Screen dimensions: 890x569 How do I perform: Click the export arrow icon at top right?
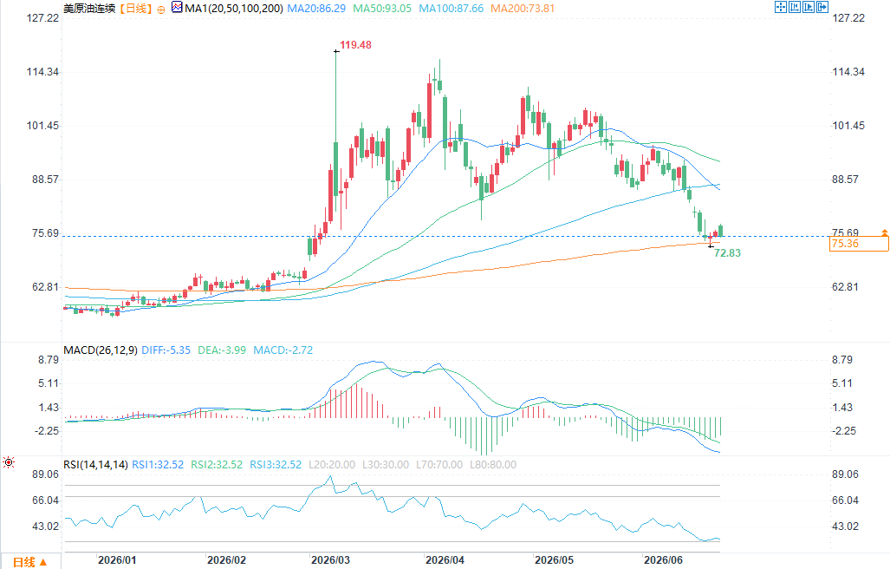[x=822, y=7]
